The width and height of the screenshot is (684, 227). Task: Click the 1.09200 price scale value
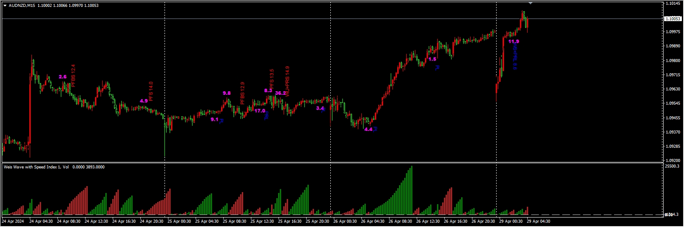(x=673, y=161)
